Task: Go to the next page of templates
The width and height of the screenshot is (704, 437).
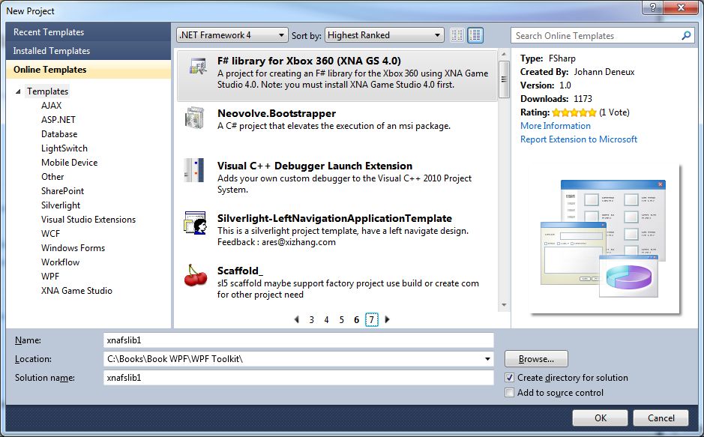Action: (x=387, y=319)
